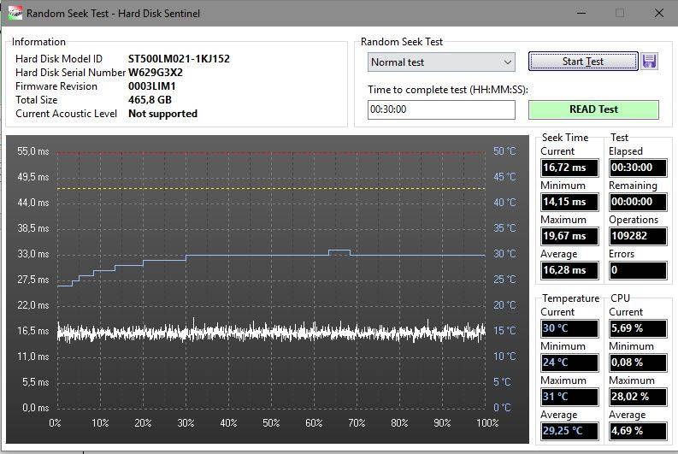Click the Errors count box
The width and height of the screenshot is (678, 454).
click(638, 270)
